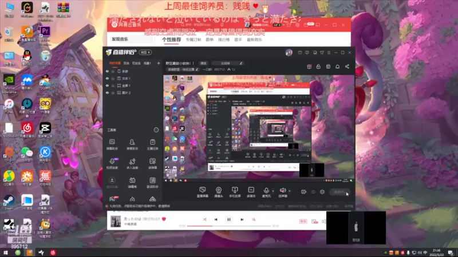Open VIP dropdown arrow in NetEase Music header
The image size is (458, 257).
(284, 25)
